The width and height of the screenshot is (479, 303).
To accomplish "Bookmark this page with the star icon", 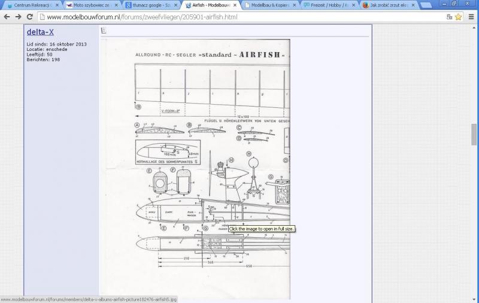I will 458,17.
